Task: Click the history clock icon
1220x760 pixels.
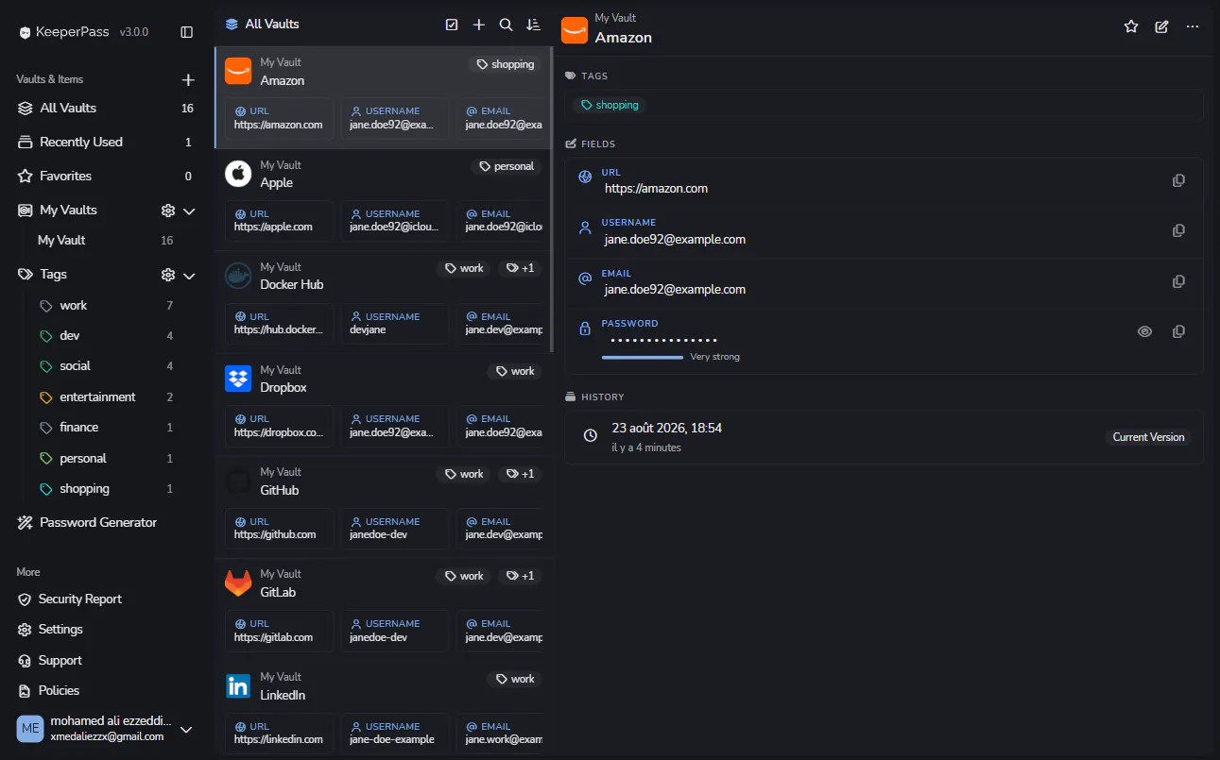Action: point(591,435)
